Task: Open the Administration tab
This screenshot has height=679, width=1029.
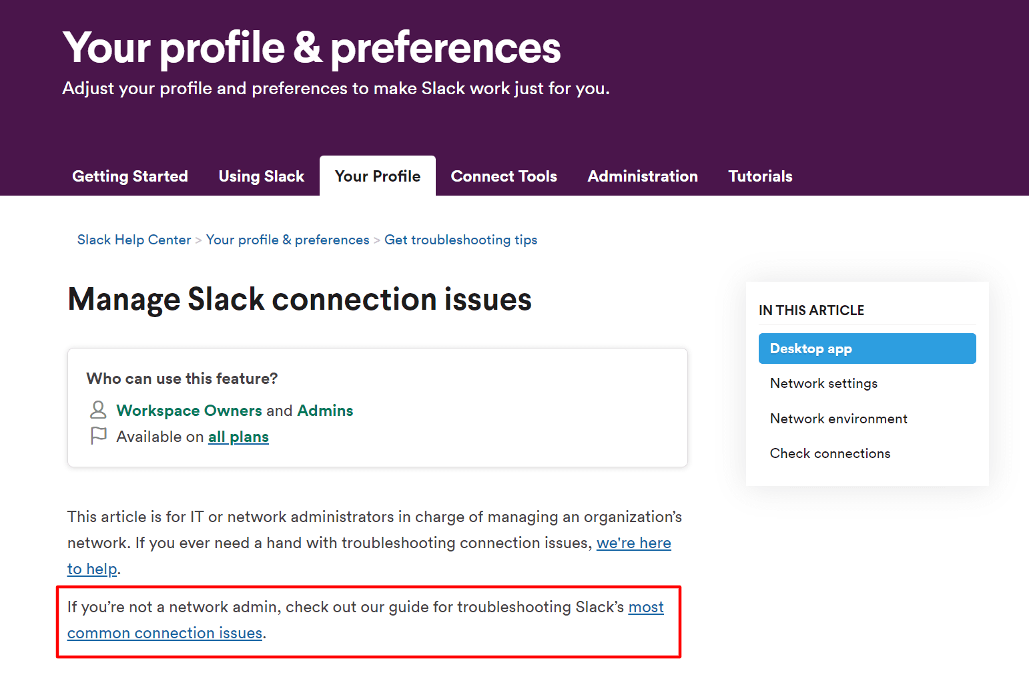Action: click(x=643, y=176)
